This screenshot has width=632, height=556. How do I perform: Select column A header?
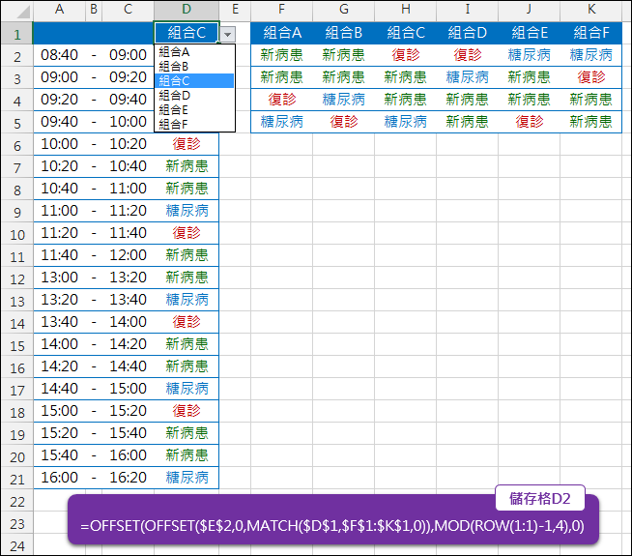tap(59, 10)
